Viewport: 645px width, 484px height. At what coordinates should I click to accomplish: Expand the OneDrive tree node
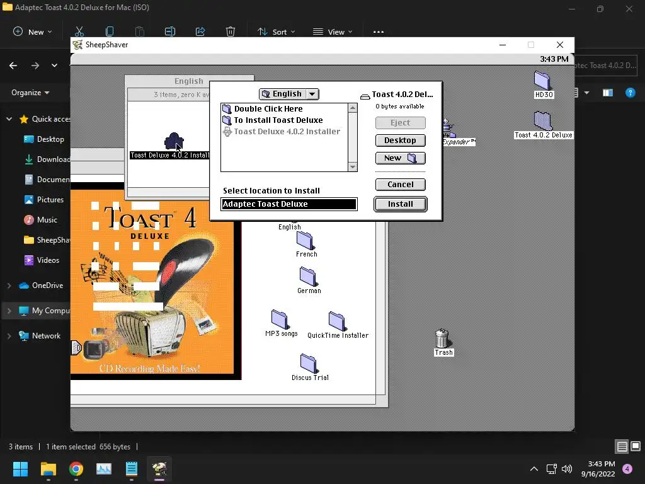[x=9, y=285]
